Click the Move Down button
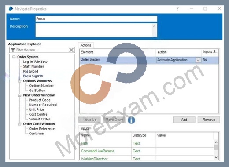Screen dimensions: 229x167 click(114, 120)
